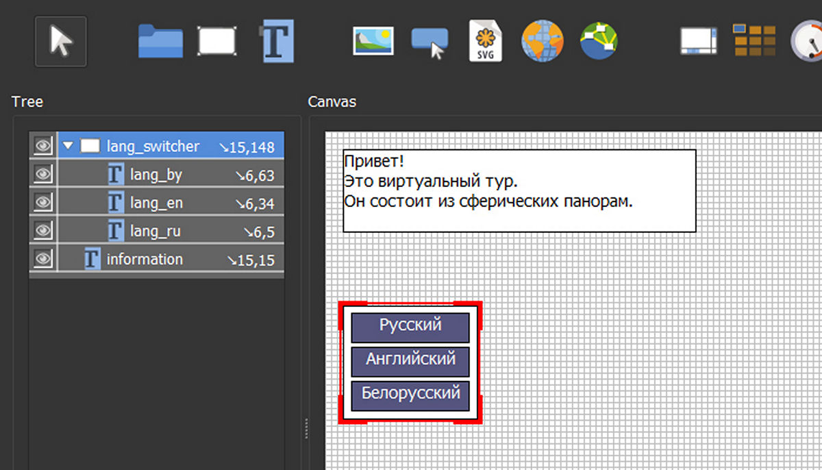Image resolution: width=822 pixels, height=470 pixels.
Task: Click the globe map tool
Action: [x=543, y=41]
